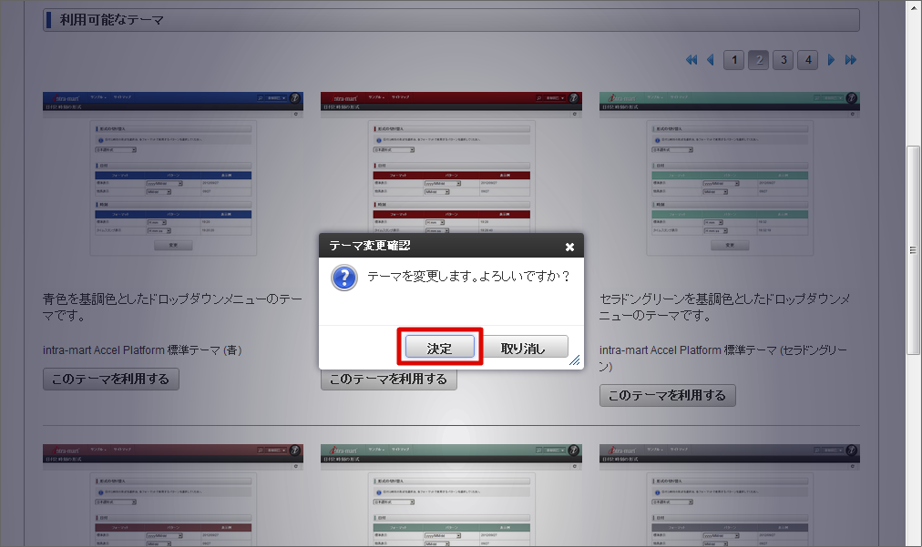Click the celadon green theme description text
The image size is (922, 547).
[x=724, y=308]
